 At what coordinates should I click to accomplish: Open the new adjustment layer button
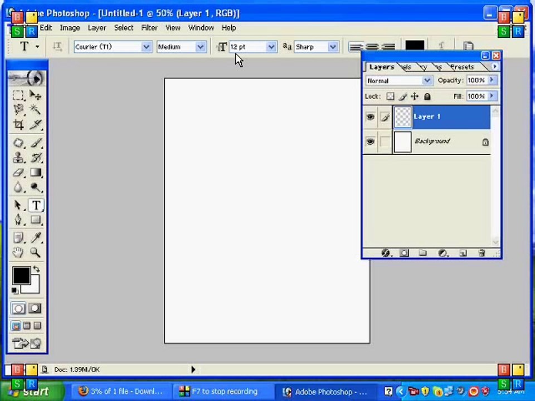443,253
